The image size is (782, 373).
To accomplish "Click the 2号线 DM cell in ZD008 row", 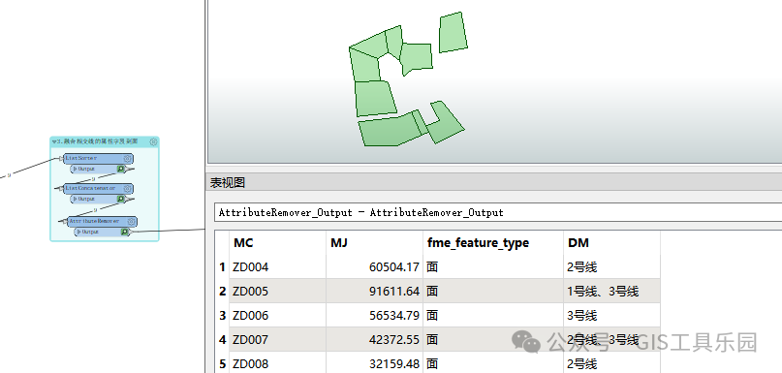I will pos(611,364).
